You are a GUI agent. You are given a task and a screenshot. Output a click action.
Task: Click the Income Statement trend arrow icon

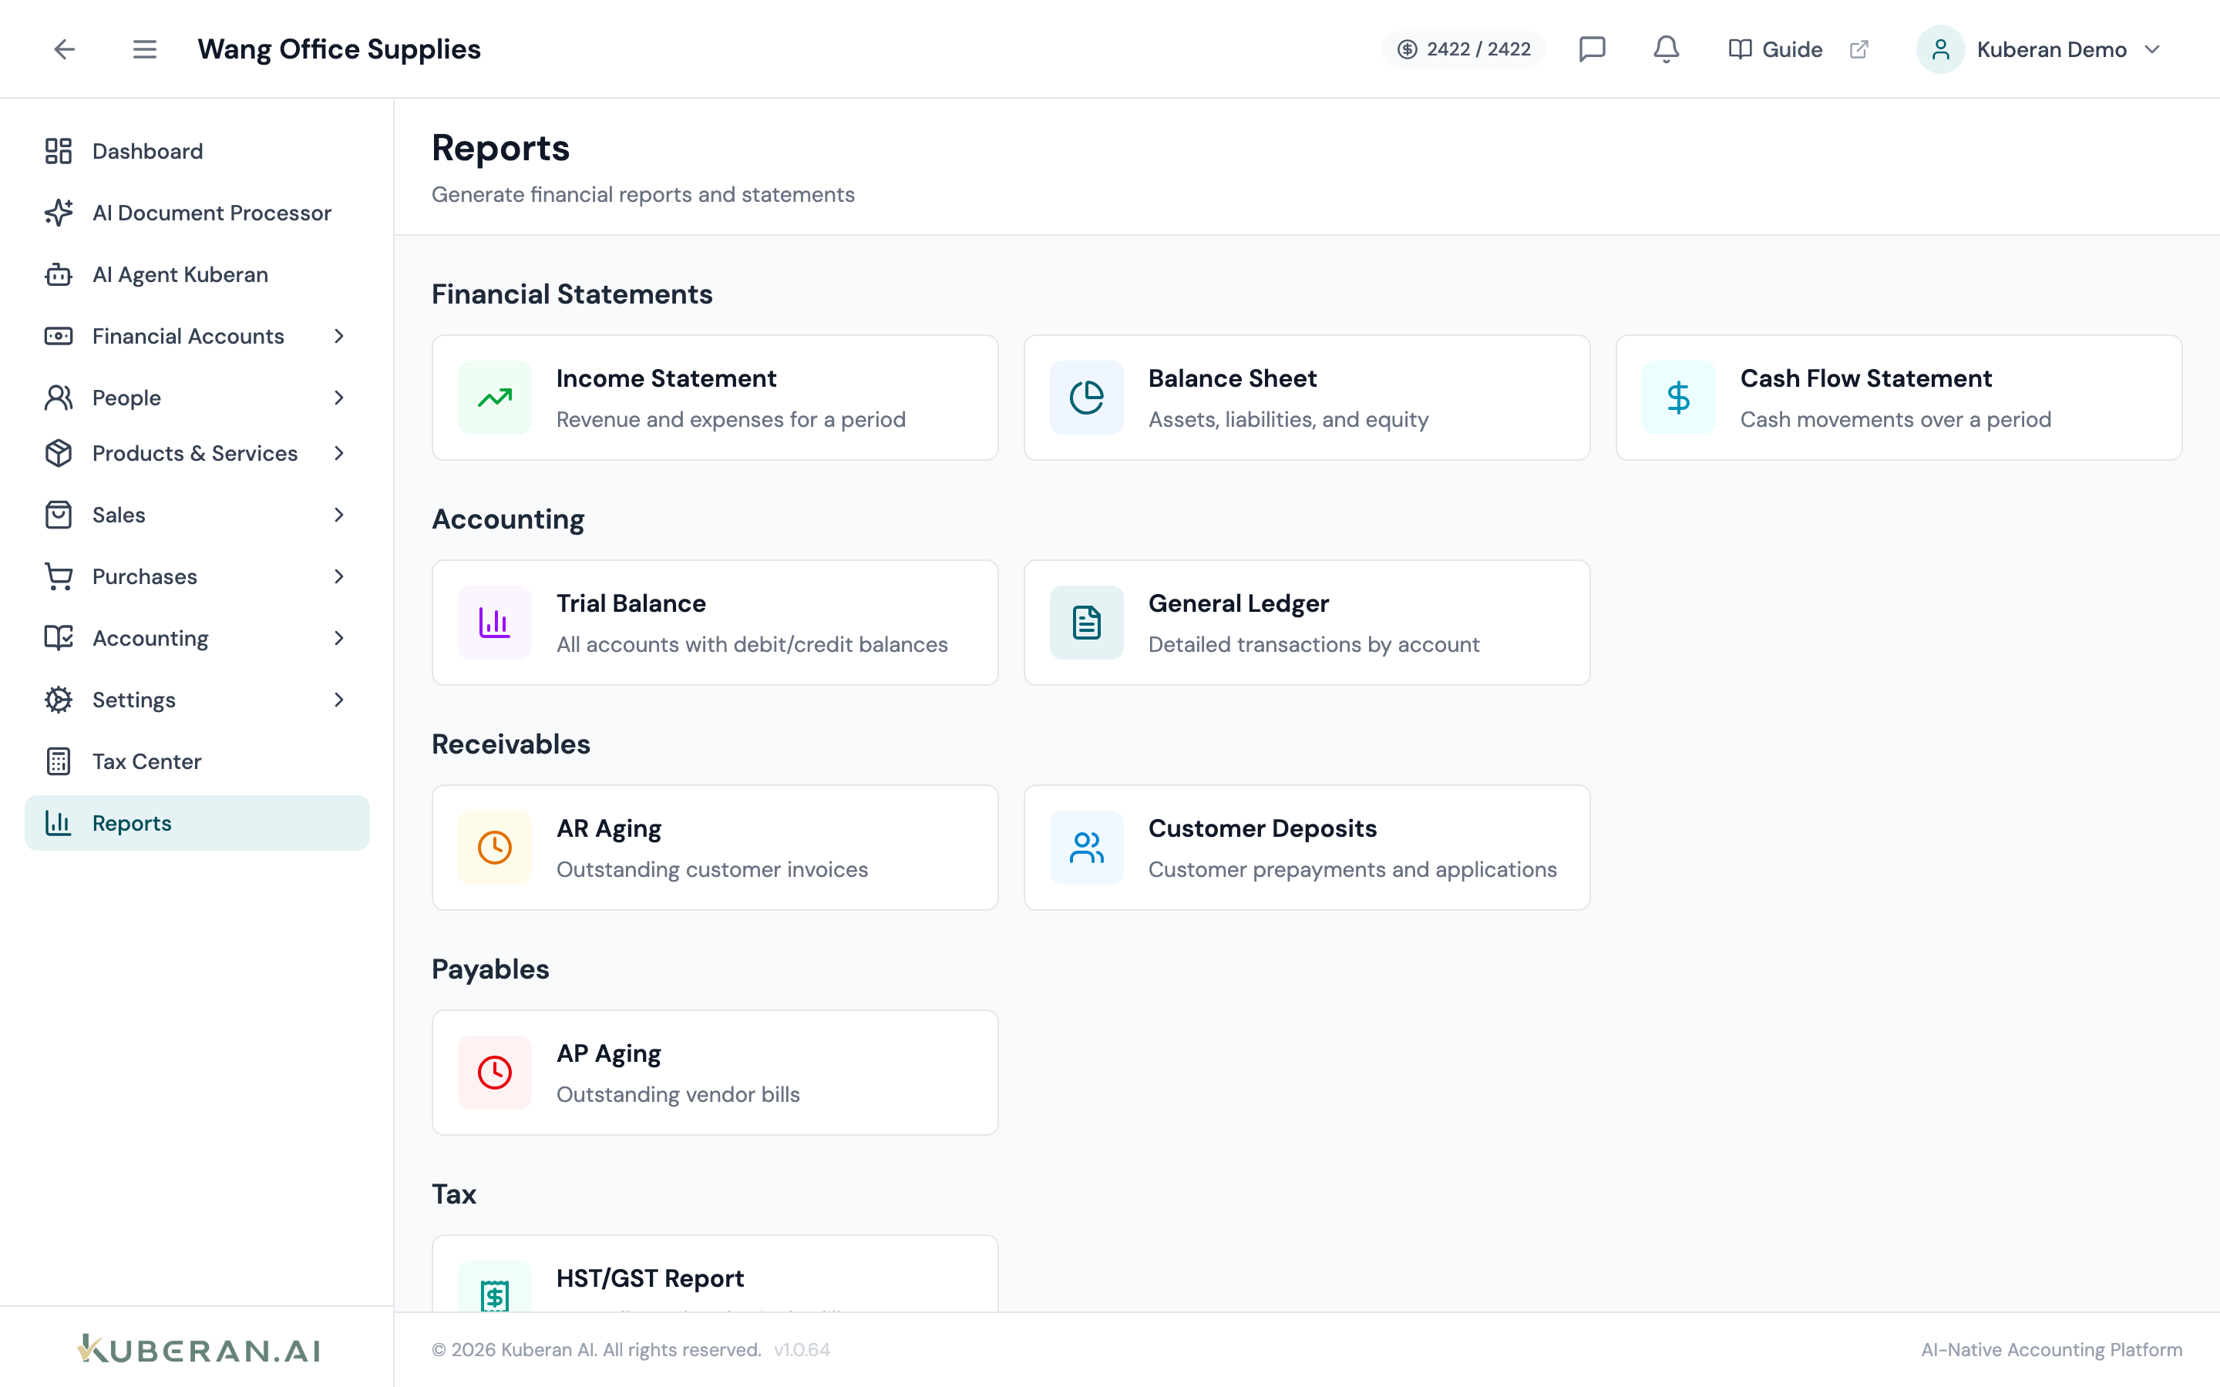tap(494, 397)
